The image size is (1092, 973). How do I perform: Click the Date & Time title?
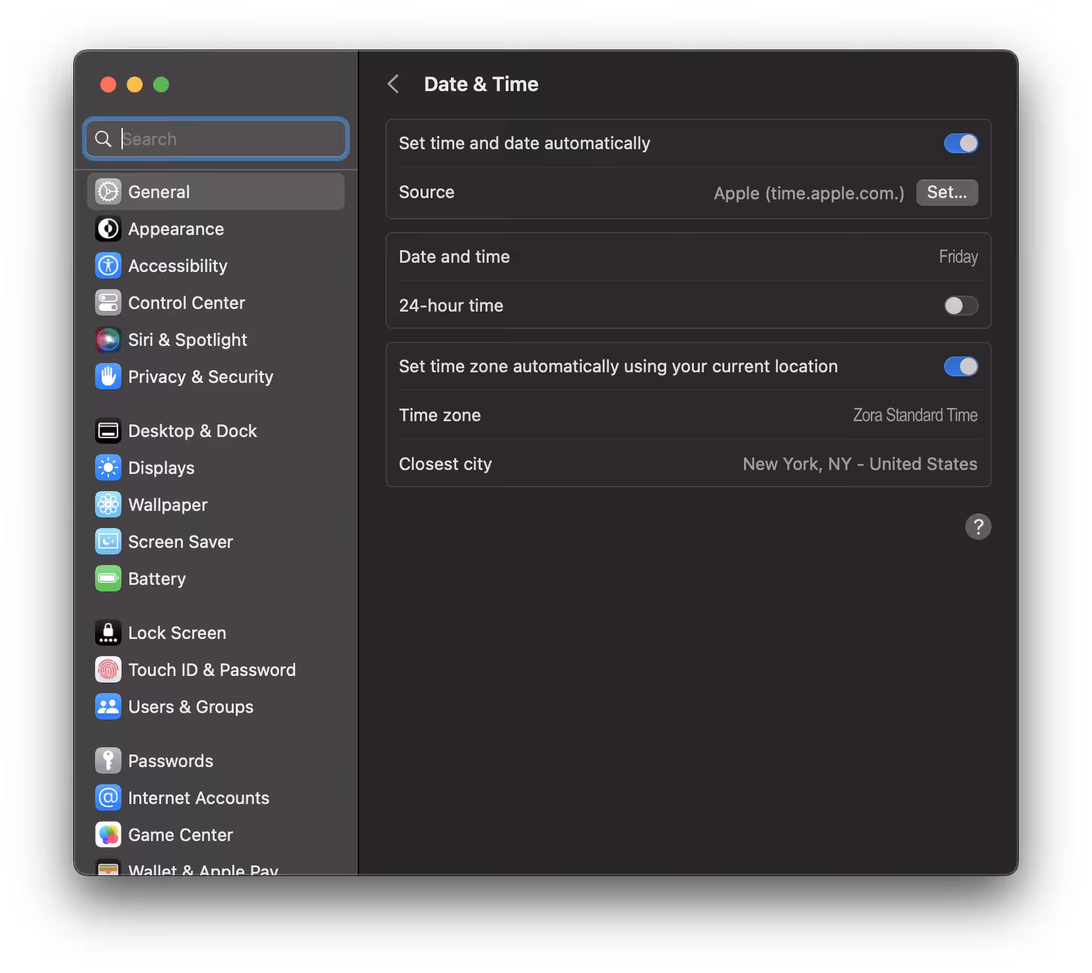(481, 84)
